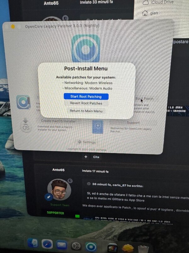Click the yellow app icon in the Dock
The width and height of the screenshot is (189, 253).
128,248
